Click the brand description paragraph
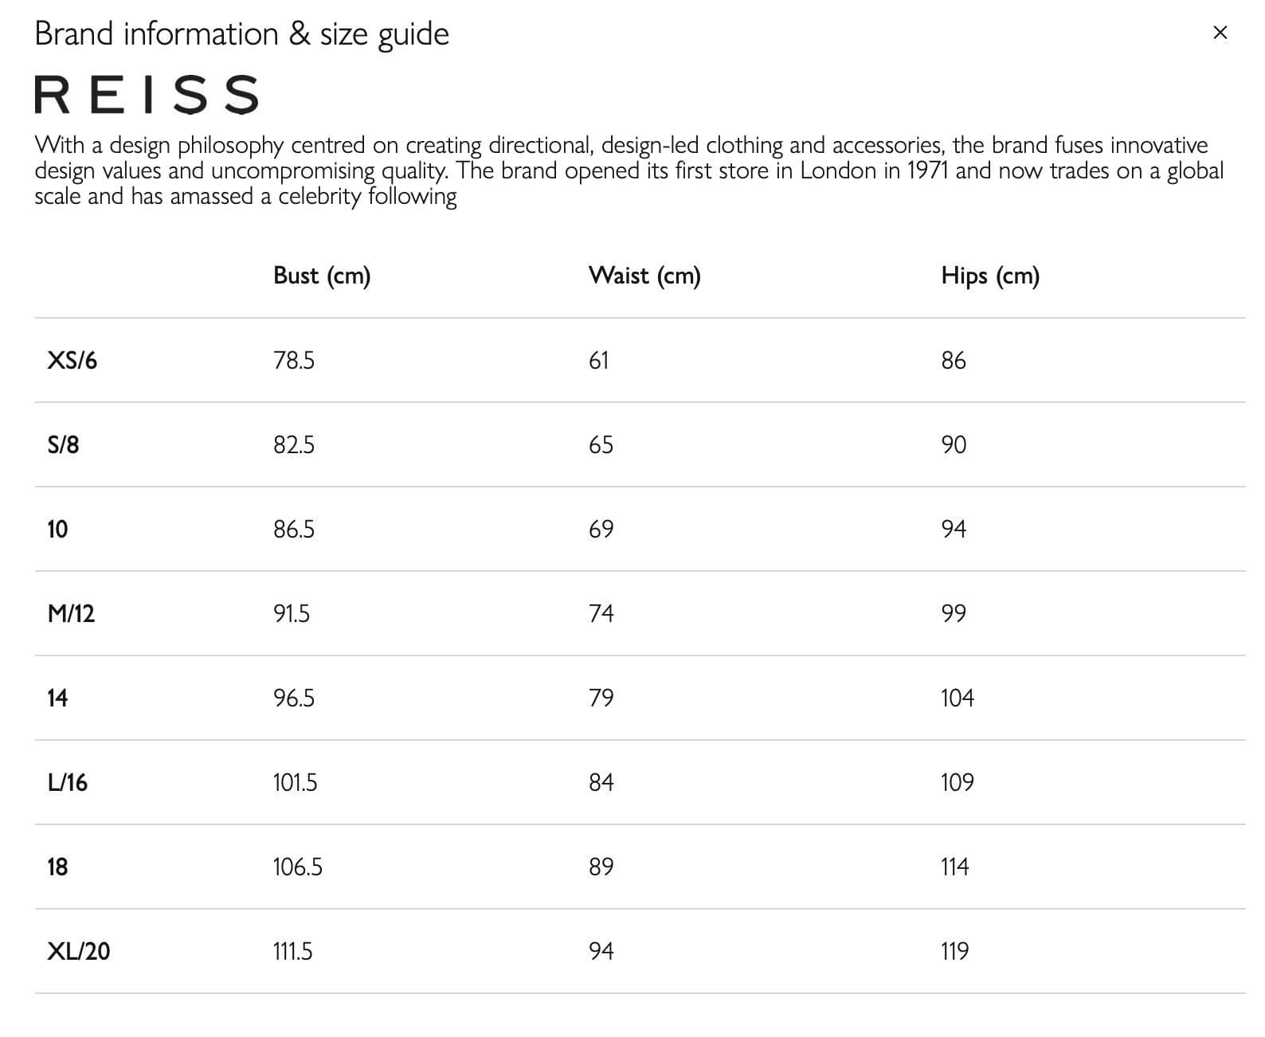Image resolution: width=1265 pixels, height=1037 pixels. coord(629,170)
